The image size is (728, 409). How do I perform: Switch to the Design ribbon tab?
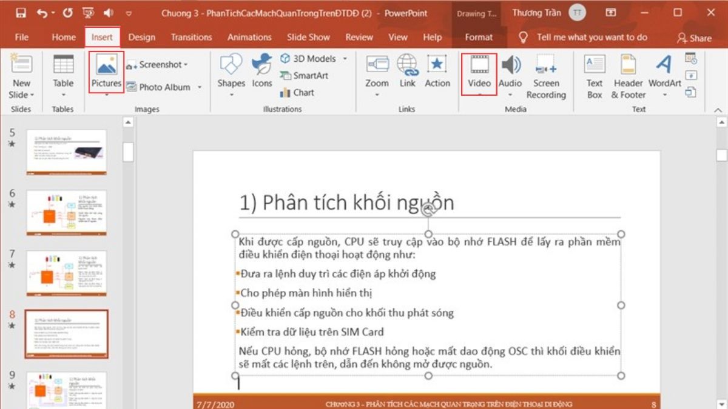pos(141,37)
